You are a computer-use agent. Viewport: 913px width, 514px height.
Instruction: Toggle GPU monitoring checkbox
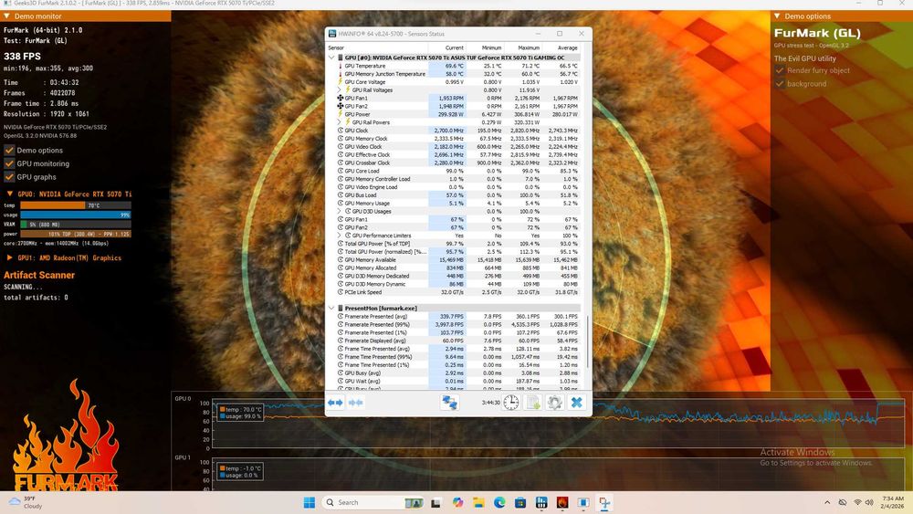coord(9,163)
